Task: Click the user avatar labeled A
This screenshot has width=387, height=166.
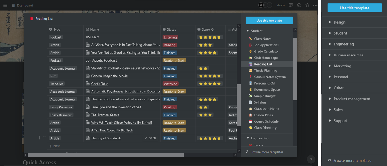Action: [x=261, y=5]
